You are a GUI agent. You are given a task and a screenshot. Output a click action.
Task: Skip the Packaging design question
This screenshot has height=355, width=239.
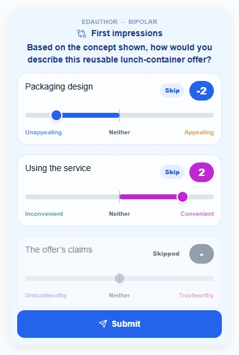tap(172, 91)
